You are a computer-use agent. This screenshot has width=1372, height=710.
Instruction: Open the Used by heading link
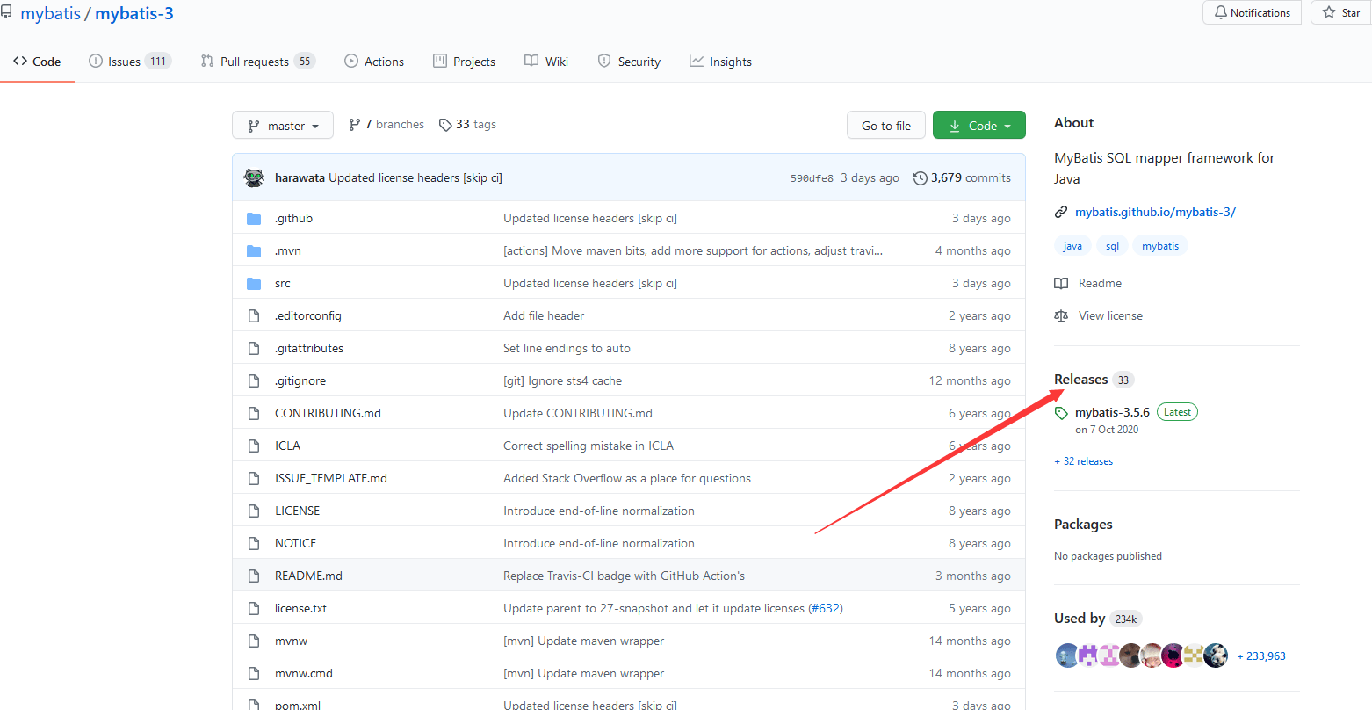(x=1080, y=619)
